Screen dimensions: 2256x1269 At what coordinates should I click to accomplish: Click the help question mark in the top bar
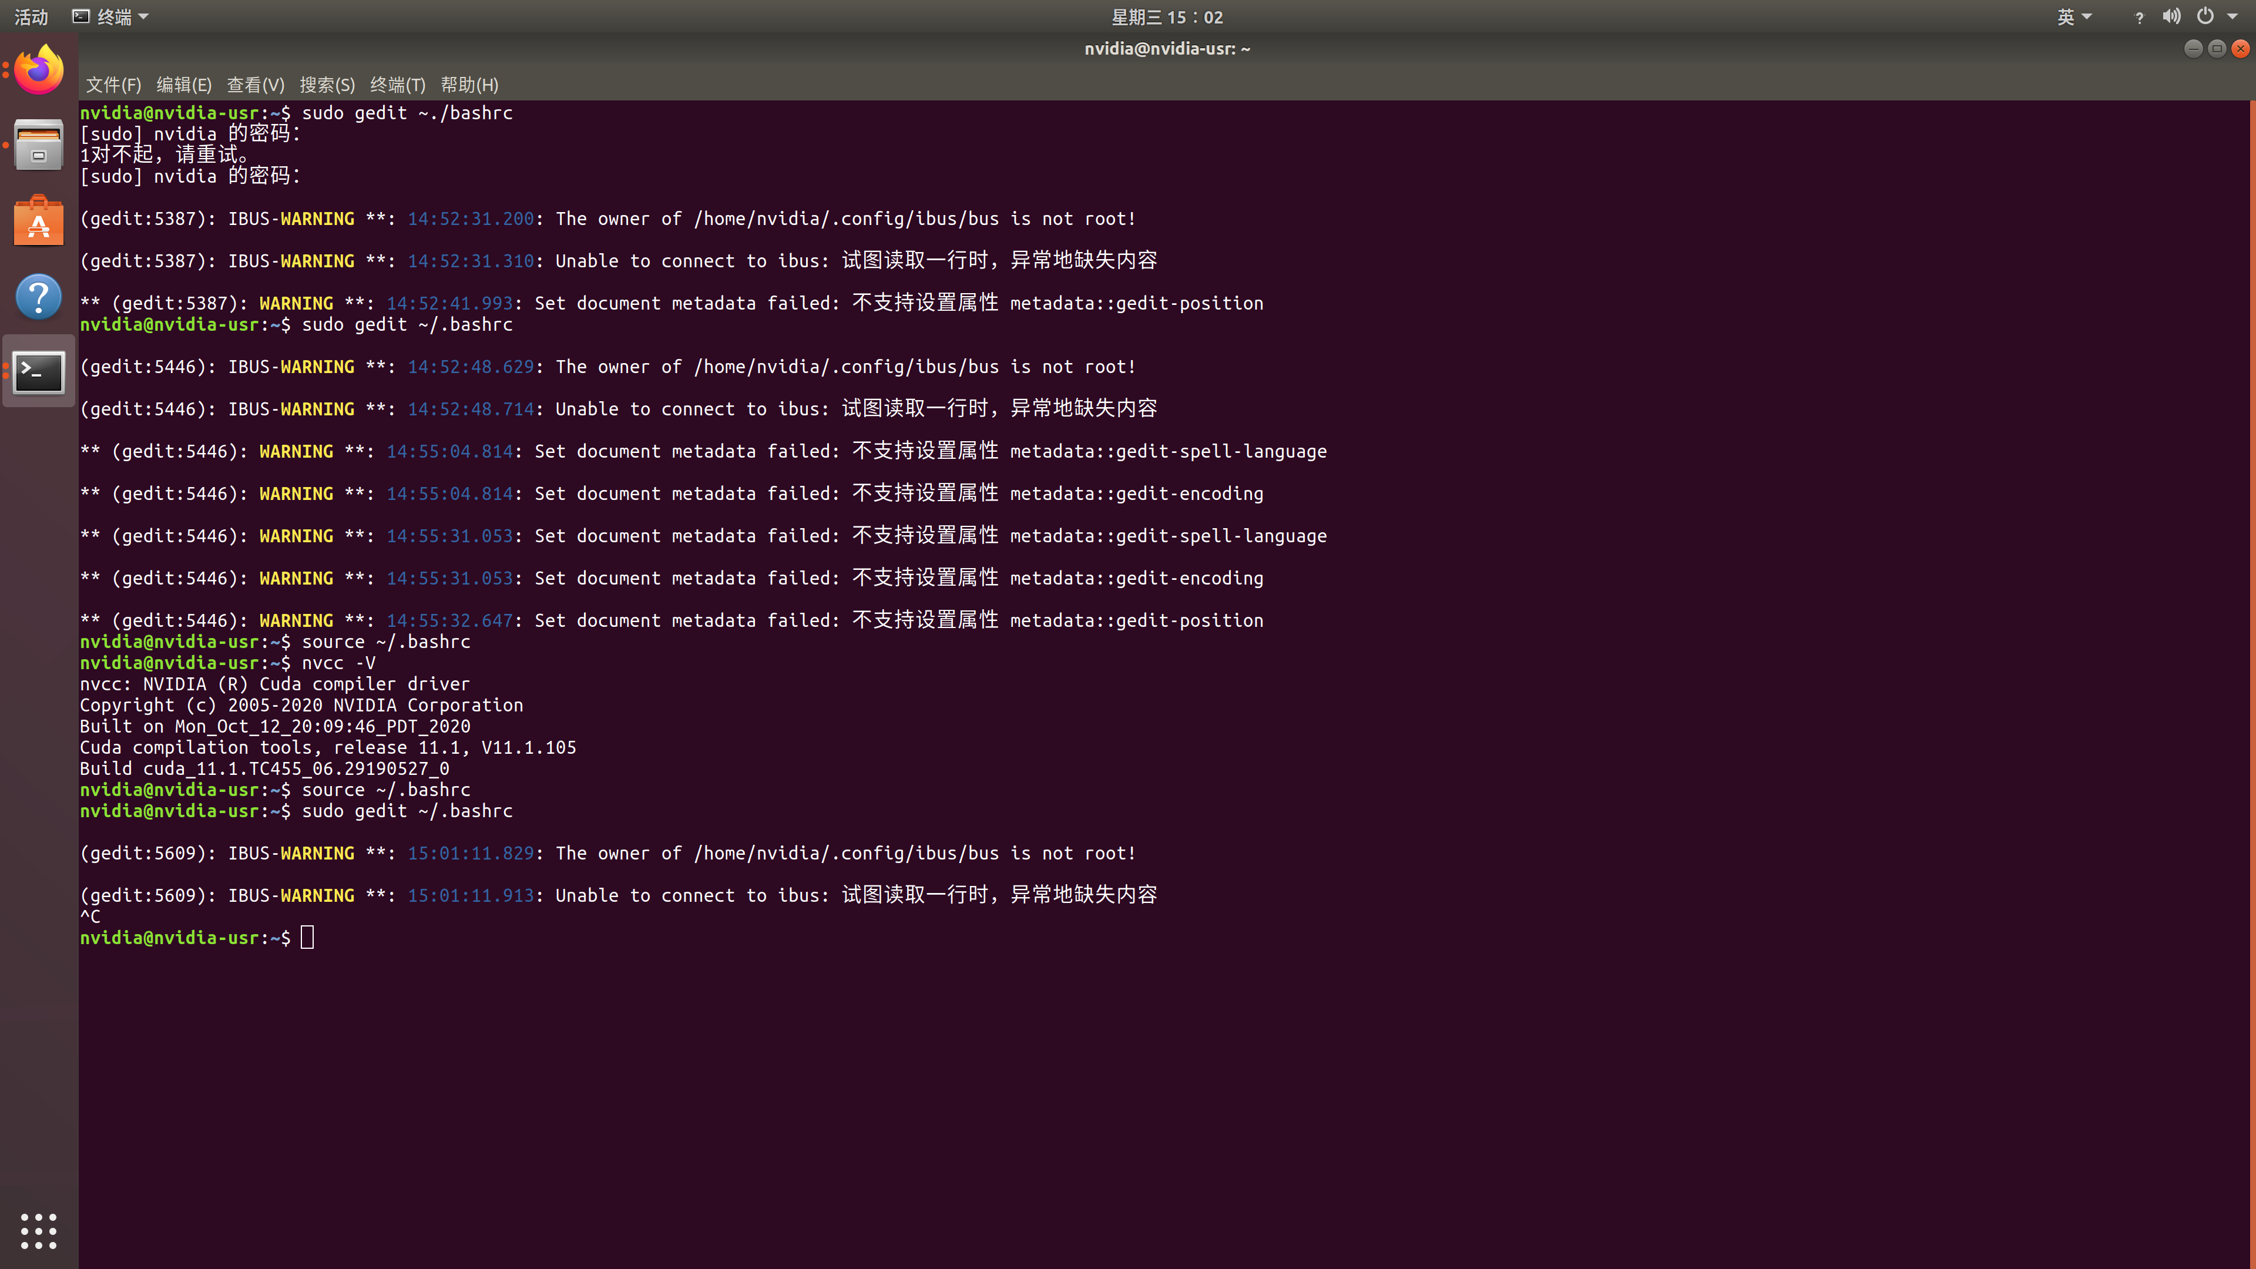(x=2140, y=16)
